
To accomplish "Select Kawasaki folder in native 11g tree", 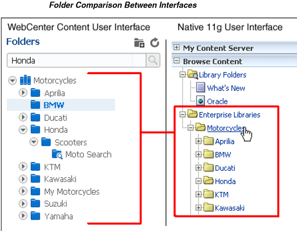I will click(230, 208).
